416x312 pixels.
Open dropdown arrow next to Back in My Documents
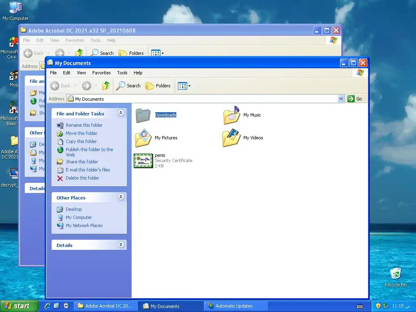click(75, 86)
